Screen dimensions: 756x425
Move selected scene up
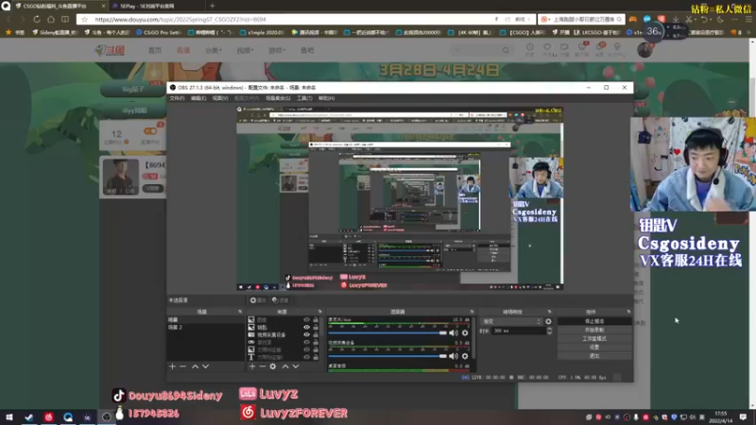pyautogui.click(x=196, y=366)
